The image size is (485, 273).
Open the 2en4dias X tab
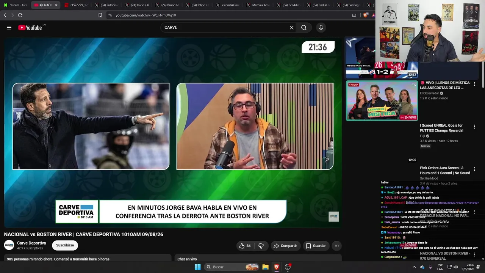click(288, 5)
